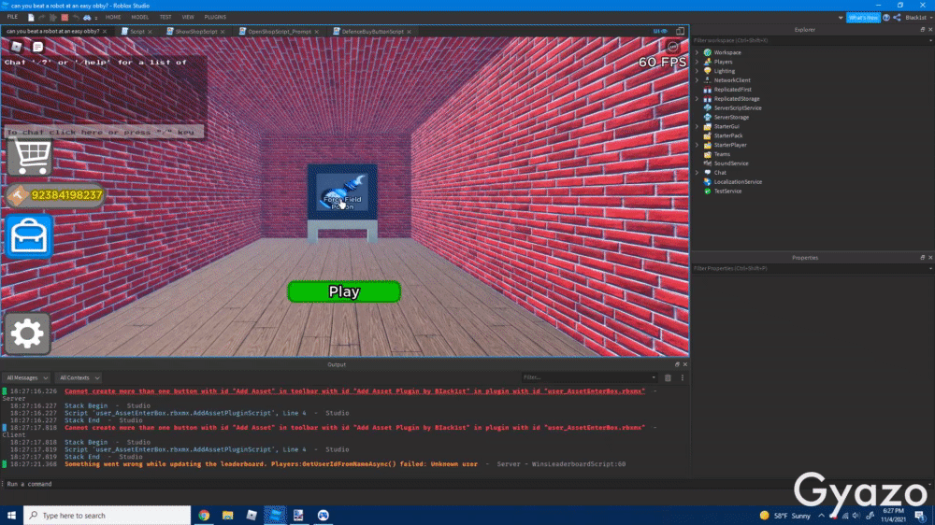Click the share icon near Blacklst
The height and width of the screenshot is (525, 935).
click(897, 17)
